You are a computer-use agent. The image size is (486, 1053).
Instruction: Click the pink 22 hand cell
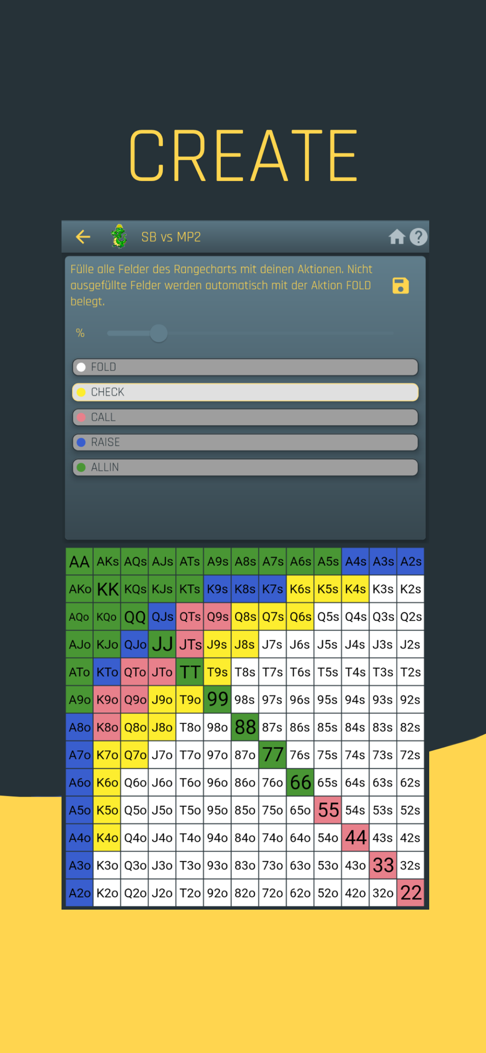point(410,893)
